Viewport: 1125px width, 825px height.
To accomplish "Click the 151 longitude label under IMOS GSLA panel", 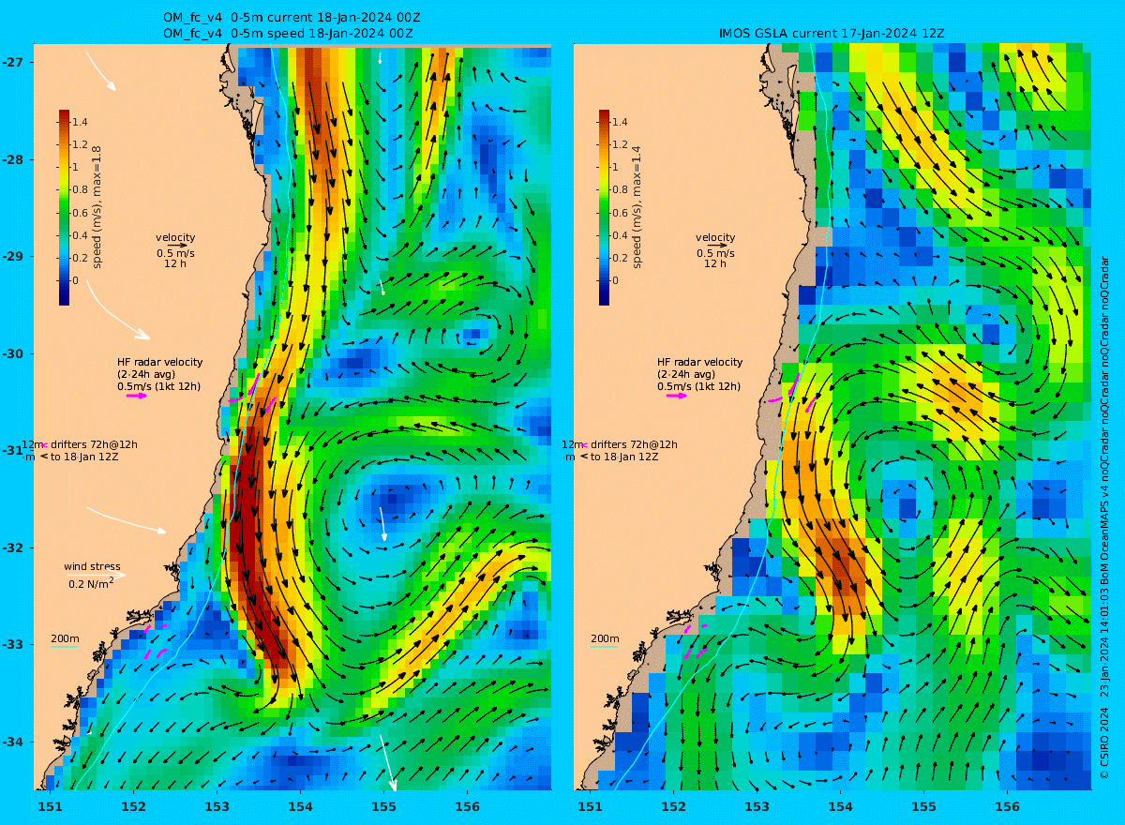I will [590, 806].
